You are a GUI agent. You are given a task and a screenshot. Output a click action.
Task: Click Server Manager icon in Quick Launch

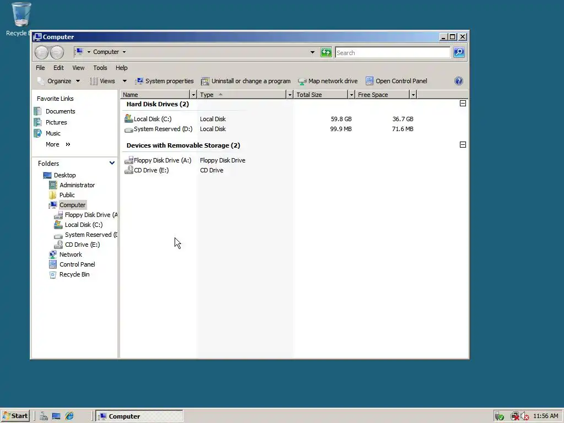(44, 416)
